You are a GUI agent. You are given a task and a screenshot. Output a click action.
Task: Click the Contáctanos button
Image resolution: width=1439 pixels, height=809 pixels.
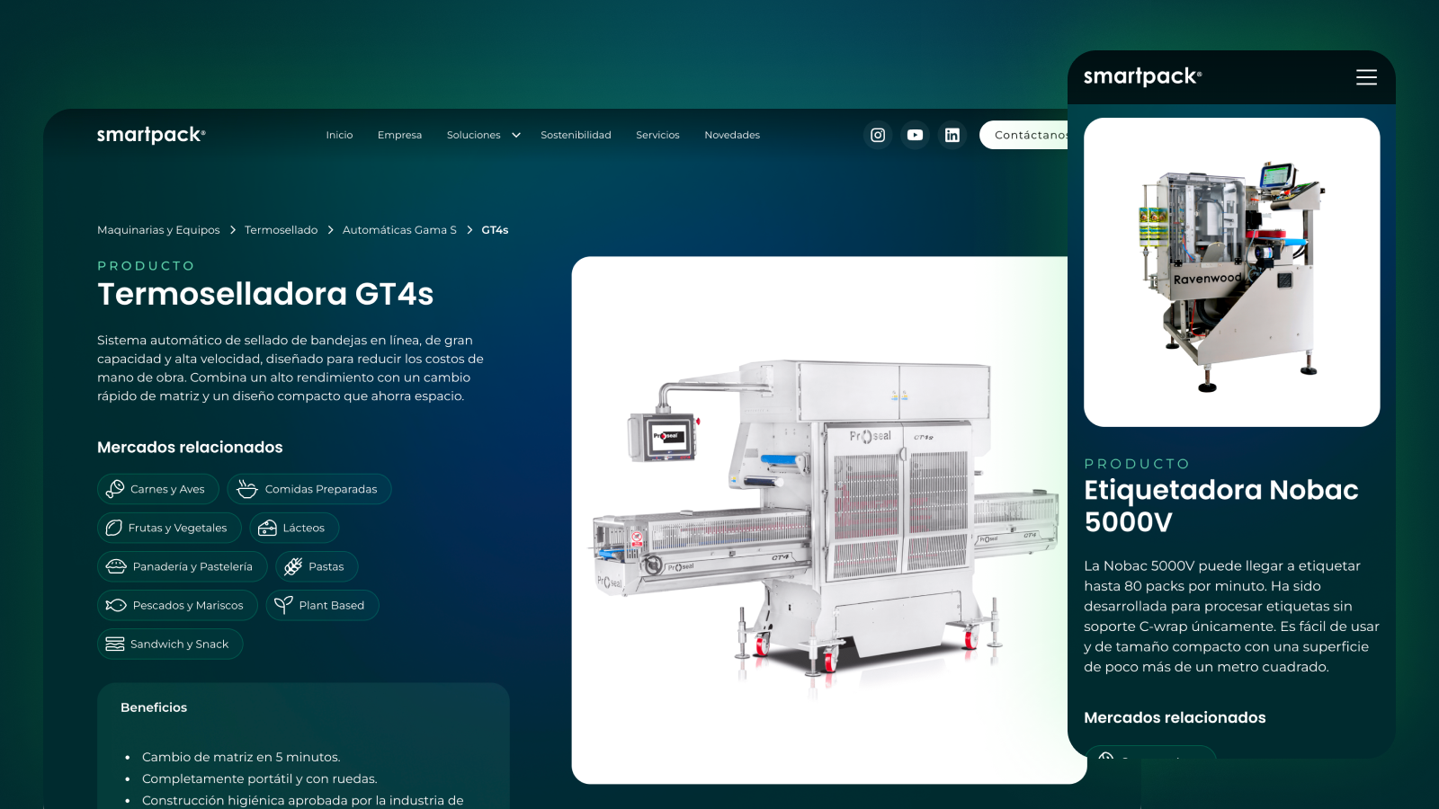tap(1023, 135)
